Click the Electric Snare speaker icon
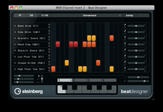Viewport: 163px width, 112px height. (x=15, y=51)
